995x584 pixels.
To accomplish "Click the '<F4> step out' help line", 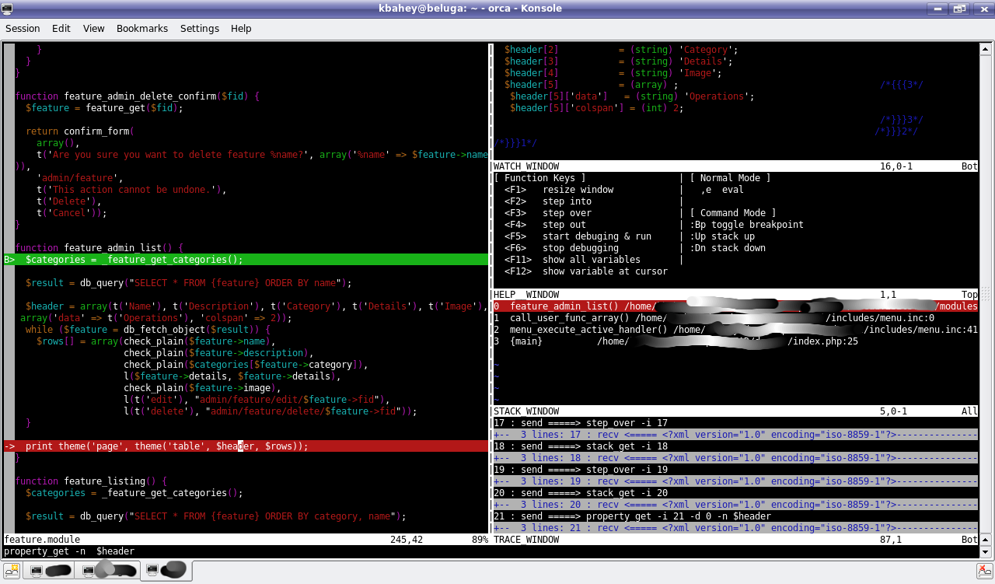I will click(545, 225).
